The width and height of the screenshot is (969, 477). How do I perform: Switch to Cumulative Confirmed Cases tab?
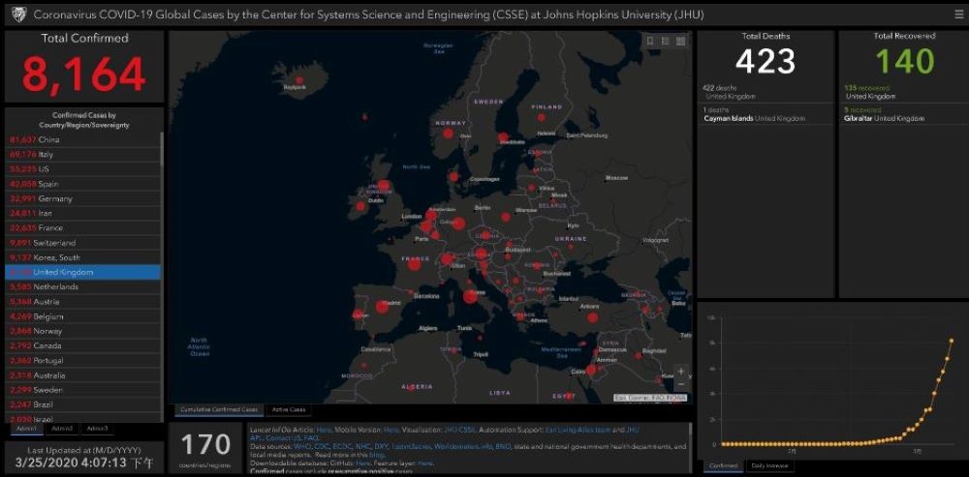[x=220, y=410]
